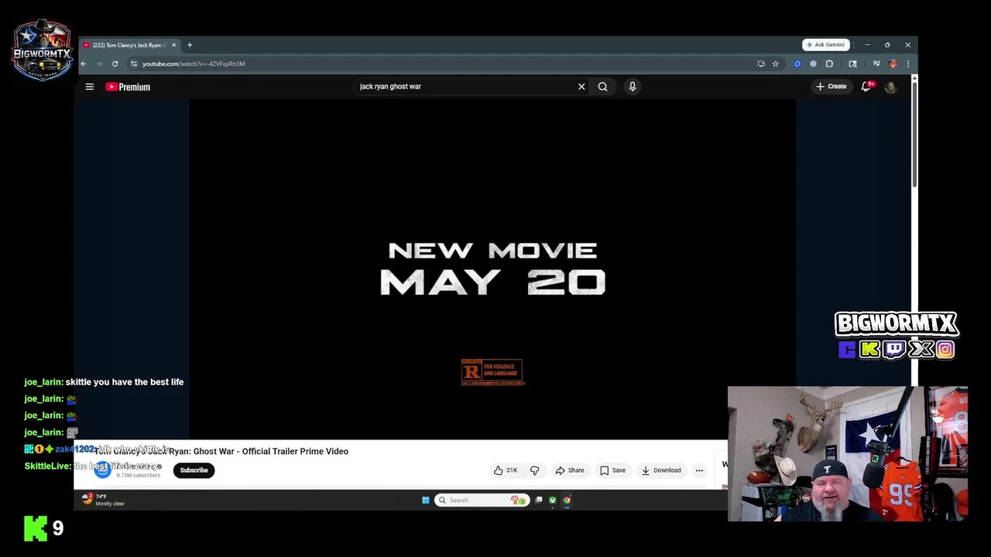The height and width of the screenshot is (557, 991).
Task: Open the notifications bell with 9+ badge
Action: coord(866,87)
